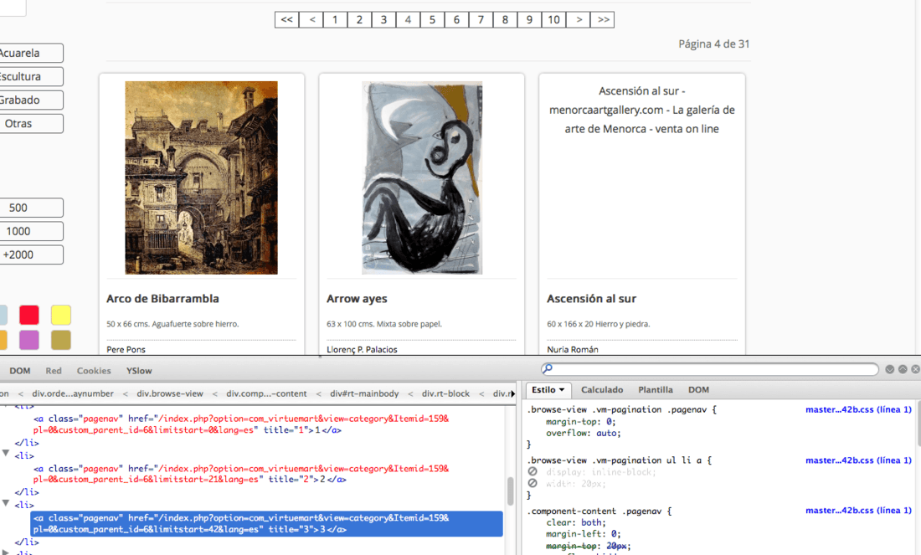Switch to the YSlow tab
921x555 pixels.
point(139,371)
